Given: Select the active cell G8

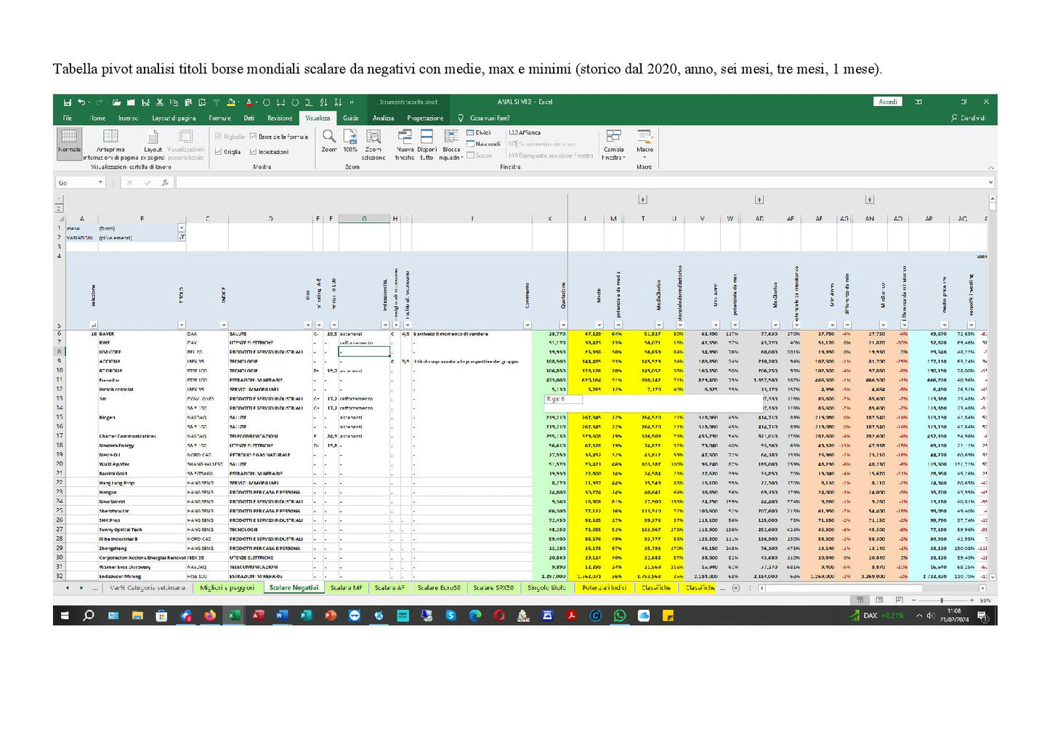Looking at the screenshot, I should click(x=364, y=352).
